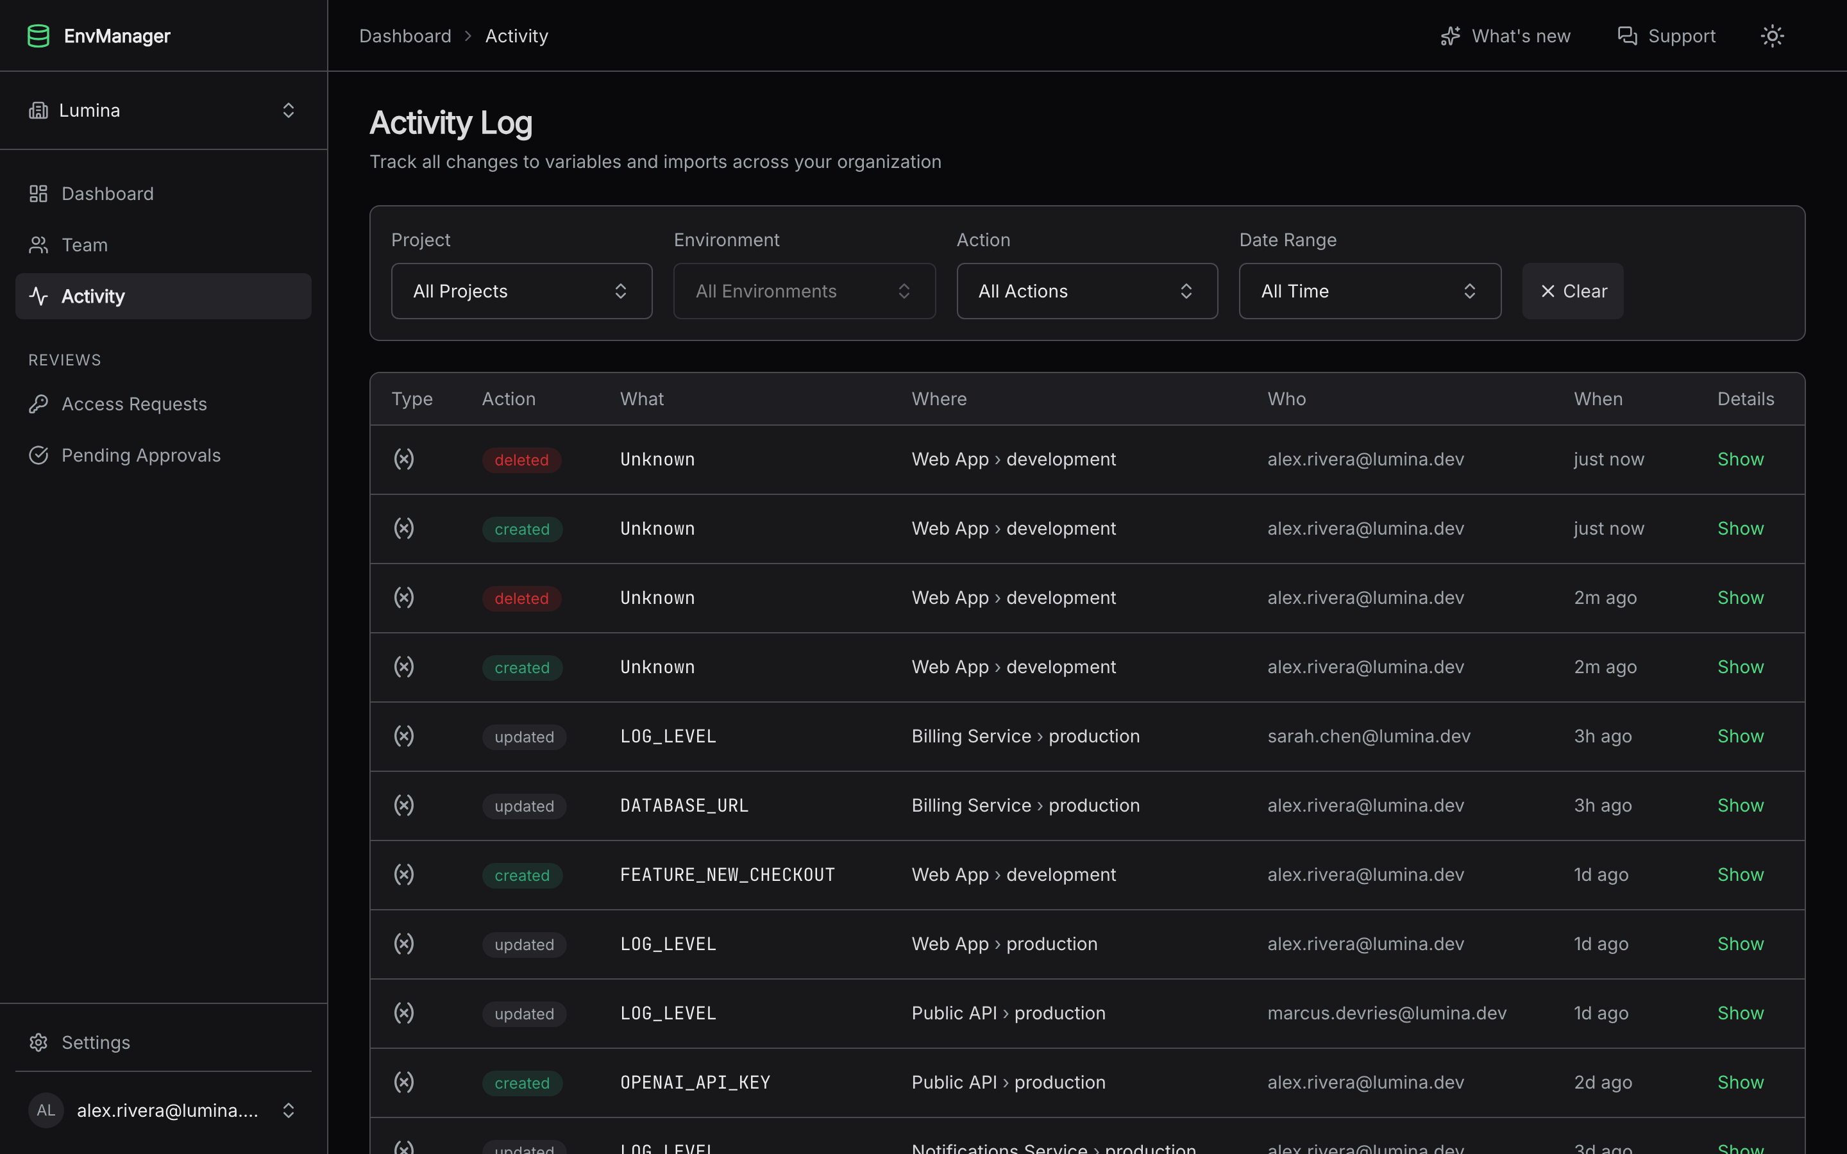Clear all filters
1847x1154 pixels.
click(1573, 292)
